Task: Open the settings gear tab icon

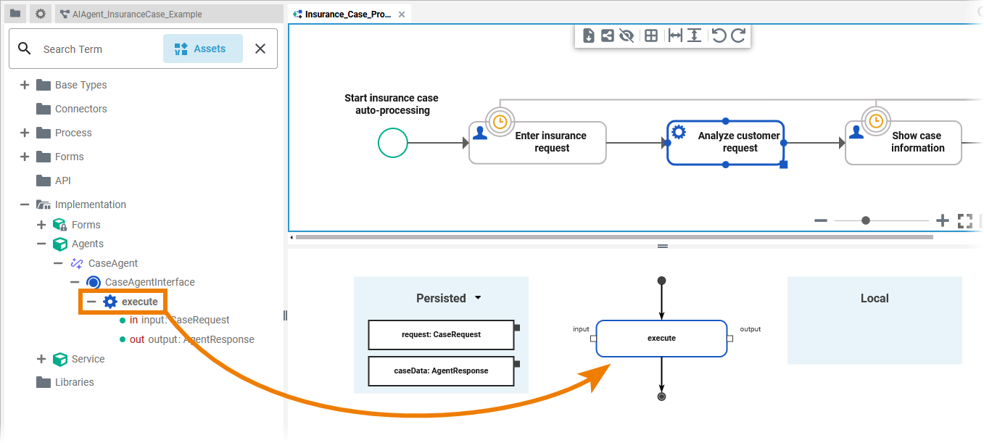Action: (x=41, y=14)
